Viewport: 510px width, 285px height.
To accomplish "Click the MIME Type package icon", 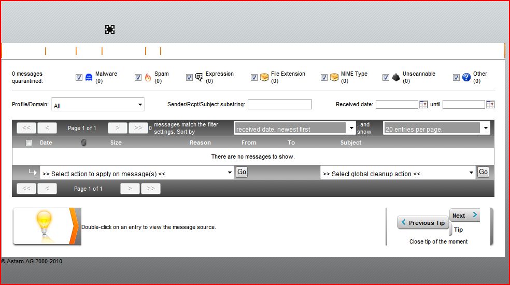I will point(334,77).
